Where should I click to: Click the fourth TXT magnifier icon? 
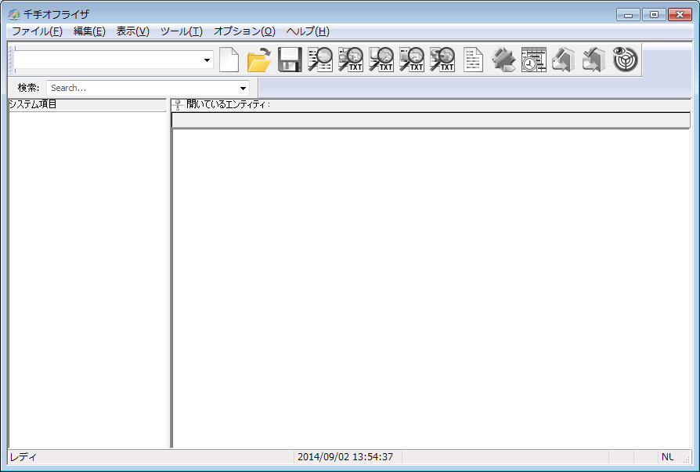[442, 60]
